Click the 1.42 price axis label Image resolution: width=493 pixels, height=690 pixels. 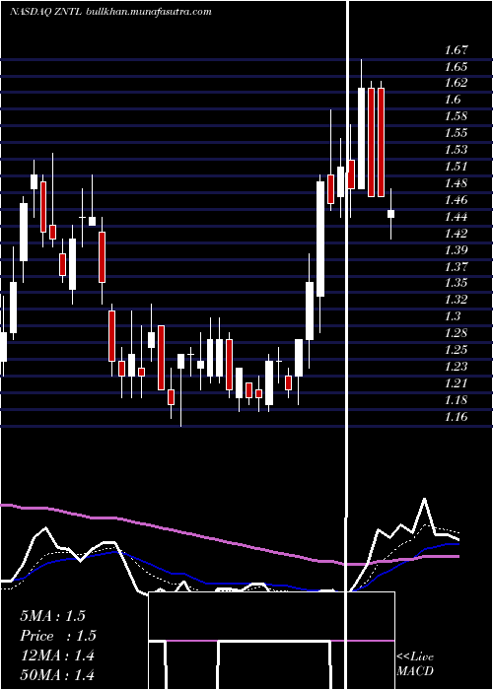(456, 234)
